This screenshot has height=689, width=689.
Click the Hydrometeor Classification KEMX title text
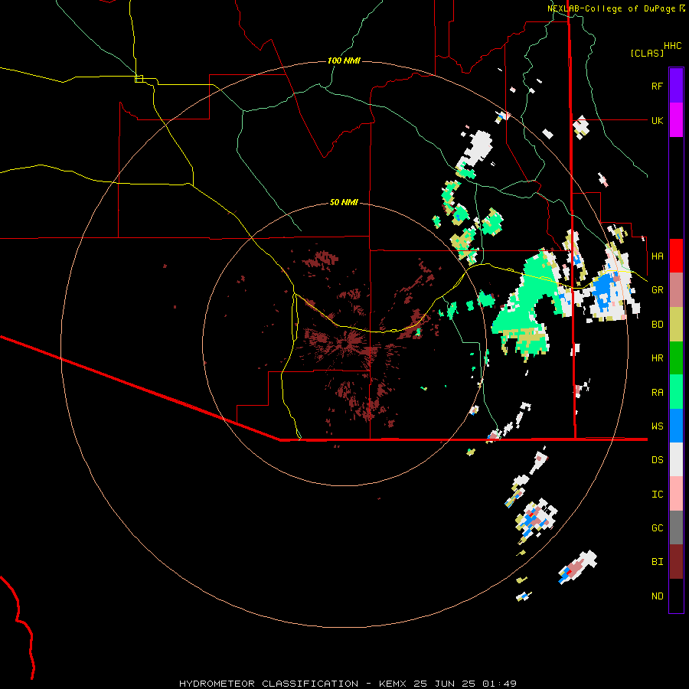(x=348, y=684)
